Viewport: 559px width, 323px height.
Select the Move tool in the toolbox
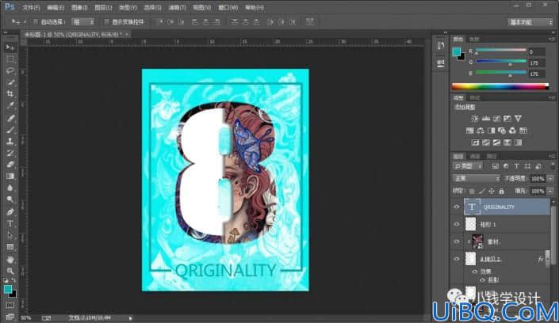[x=10, y=47]
